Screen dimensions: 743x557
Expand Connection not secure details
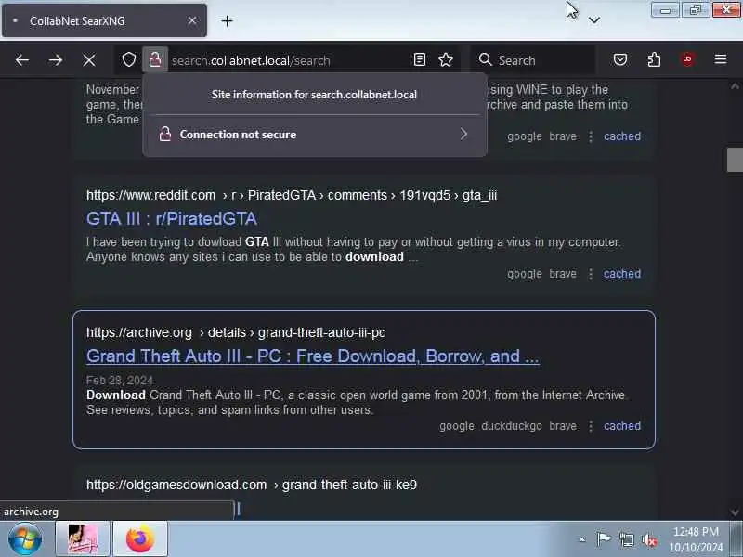tap(314, 135)
